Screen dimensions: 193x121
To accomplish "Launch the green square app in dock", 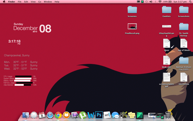I will point(140,115).
